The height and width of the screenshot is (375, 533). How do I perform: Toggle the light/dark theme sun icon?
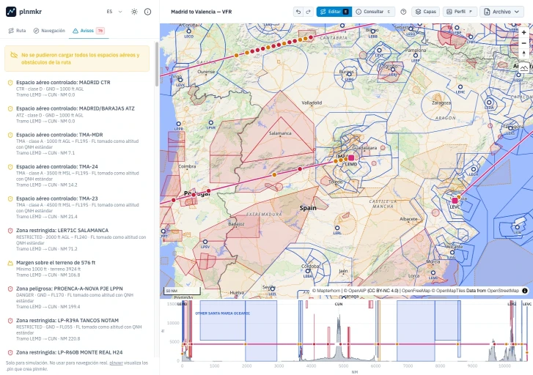pos(134,12)
